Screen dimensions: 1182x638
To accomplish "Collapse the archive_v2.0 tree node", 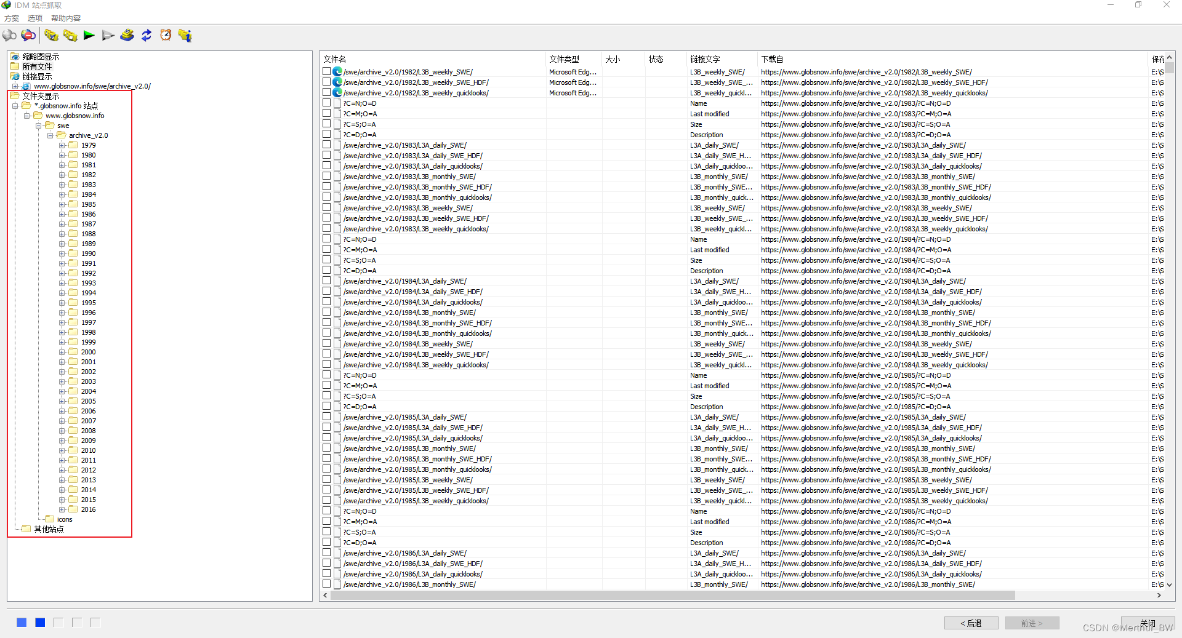I will [x=50, y=135].
